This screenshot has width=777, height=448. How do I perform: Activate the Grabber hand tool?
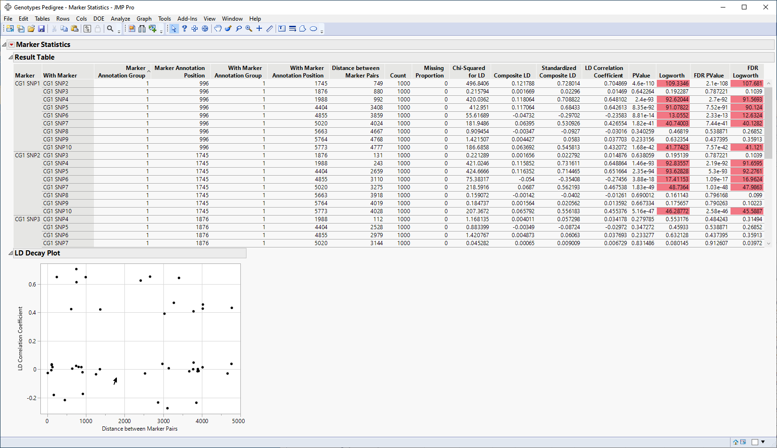[x=217, y=29]
